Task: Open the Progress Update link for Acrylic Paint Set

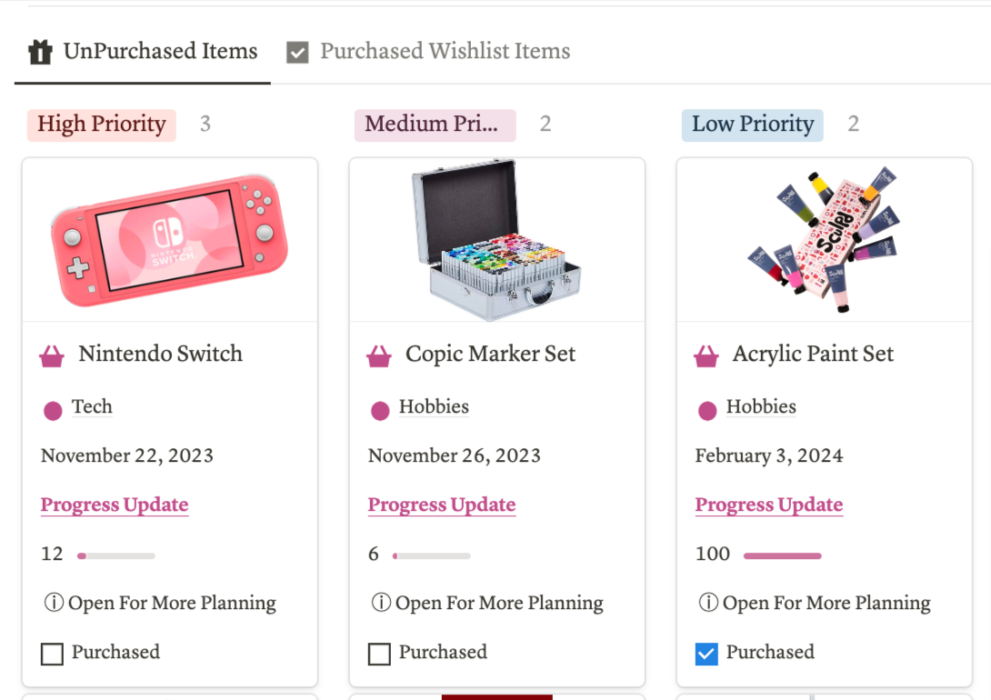Action: tap(769, 505)
